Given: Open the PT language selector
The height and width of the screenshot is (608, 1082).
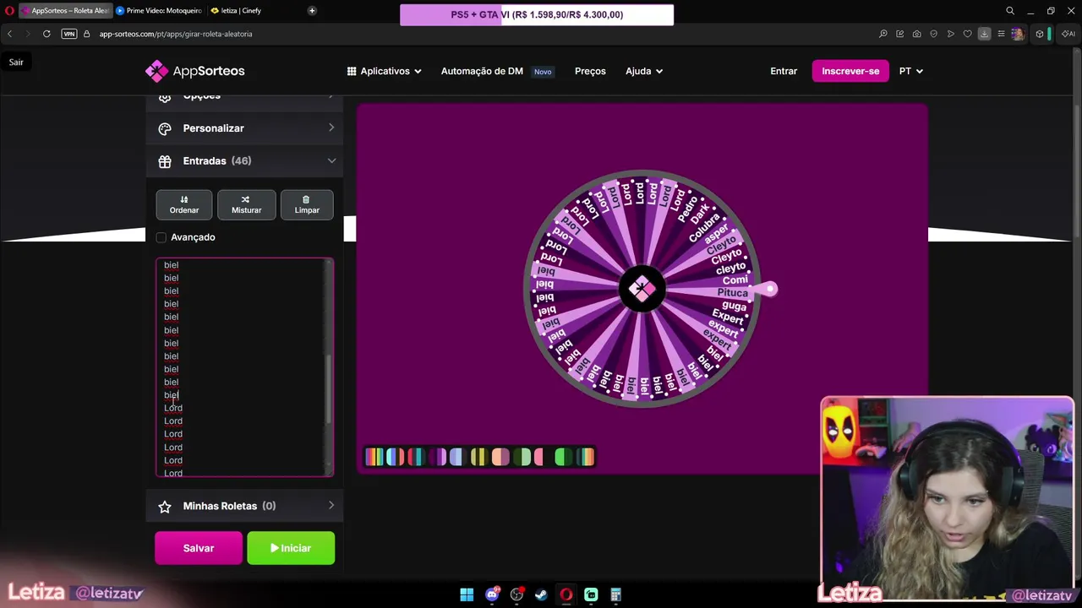Looking at the screenshot, I should pos(910,71).
